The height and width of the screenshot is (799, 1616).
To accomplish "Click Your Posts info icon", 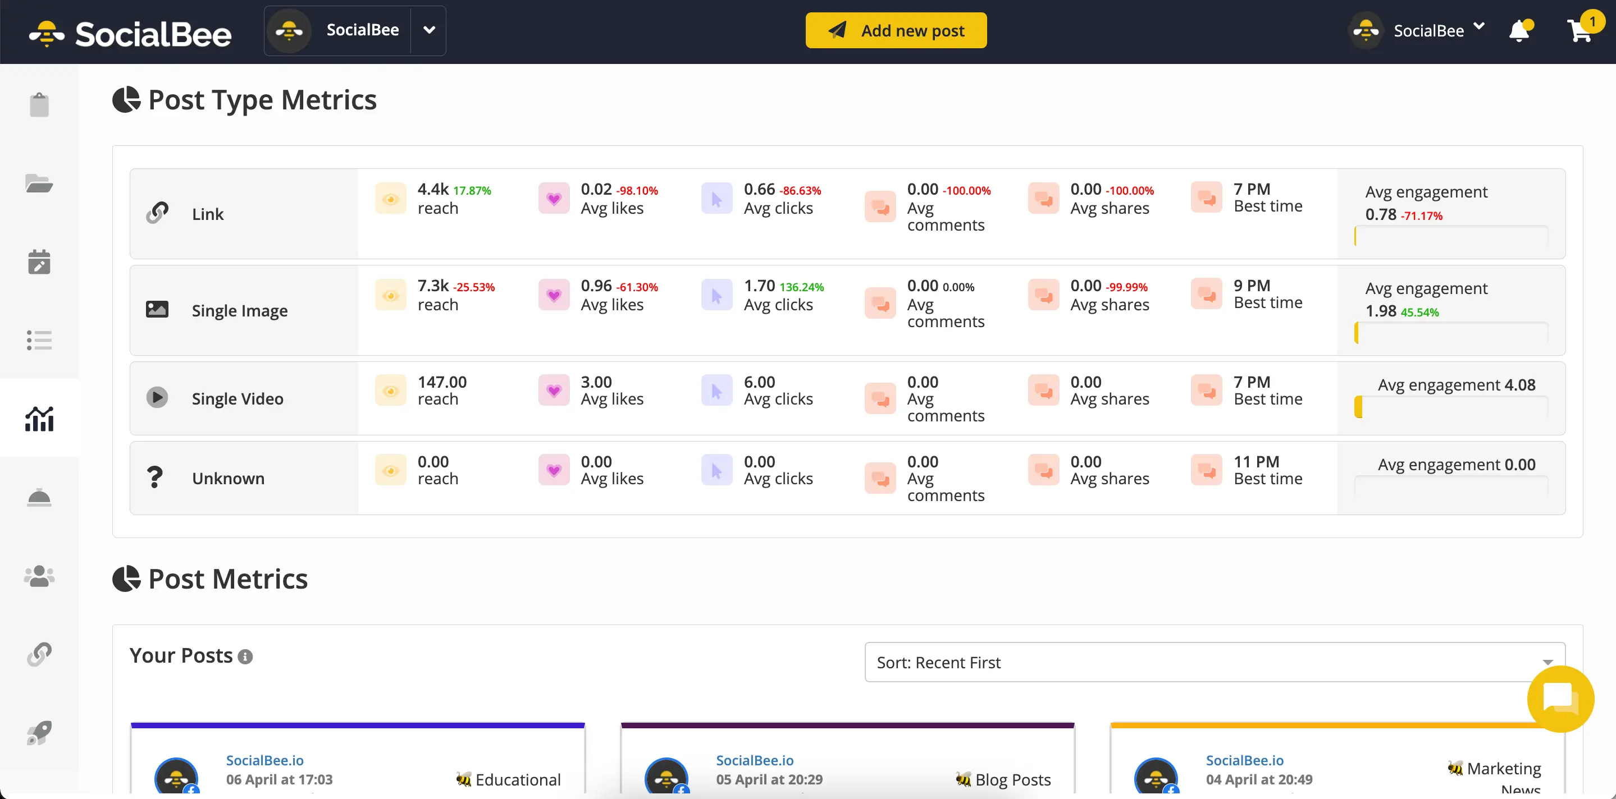I will 245,656.
